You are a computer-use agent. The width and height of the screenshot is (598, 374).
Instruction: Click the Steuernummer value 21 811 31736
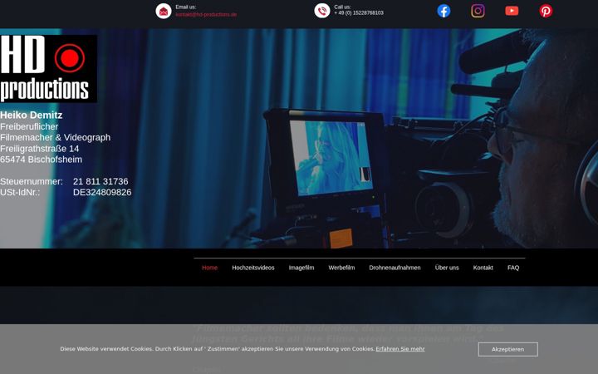(x=100, y=181)
